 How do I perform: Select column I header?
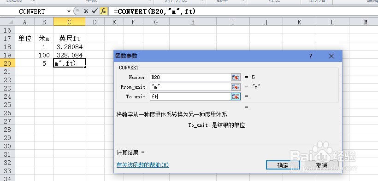click(x=233, y=22)
